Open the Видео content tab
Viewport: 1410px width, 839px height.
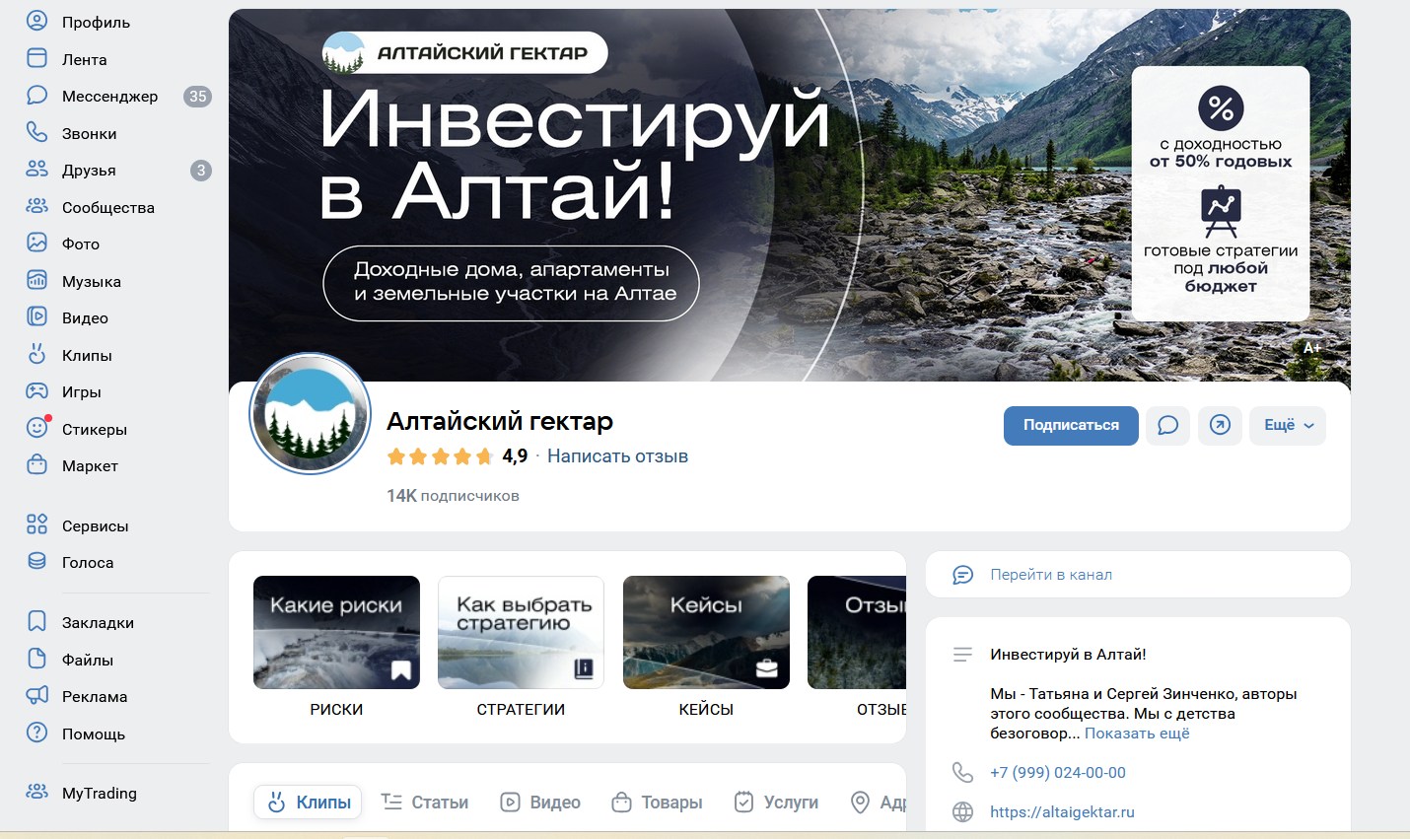click(540, 803)
